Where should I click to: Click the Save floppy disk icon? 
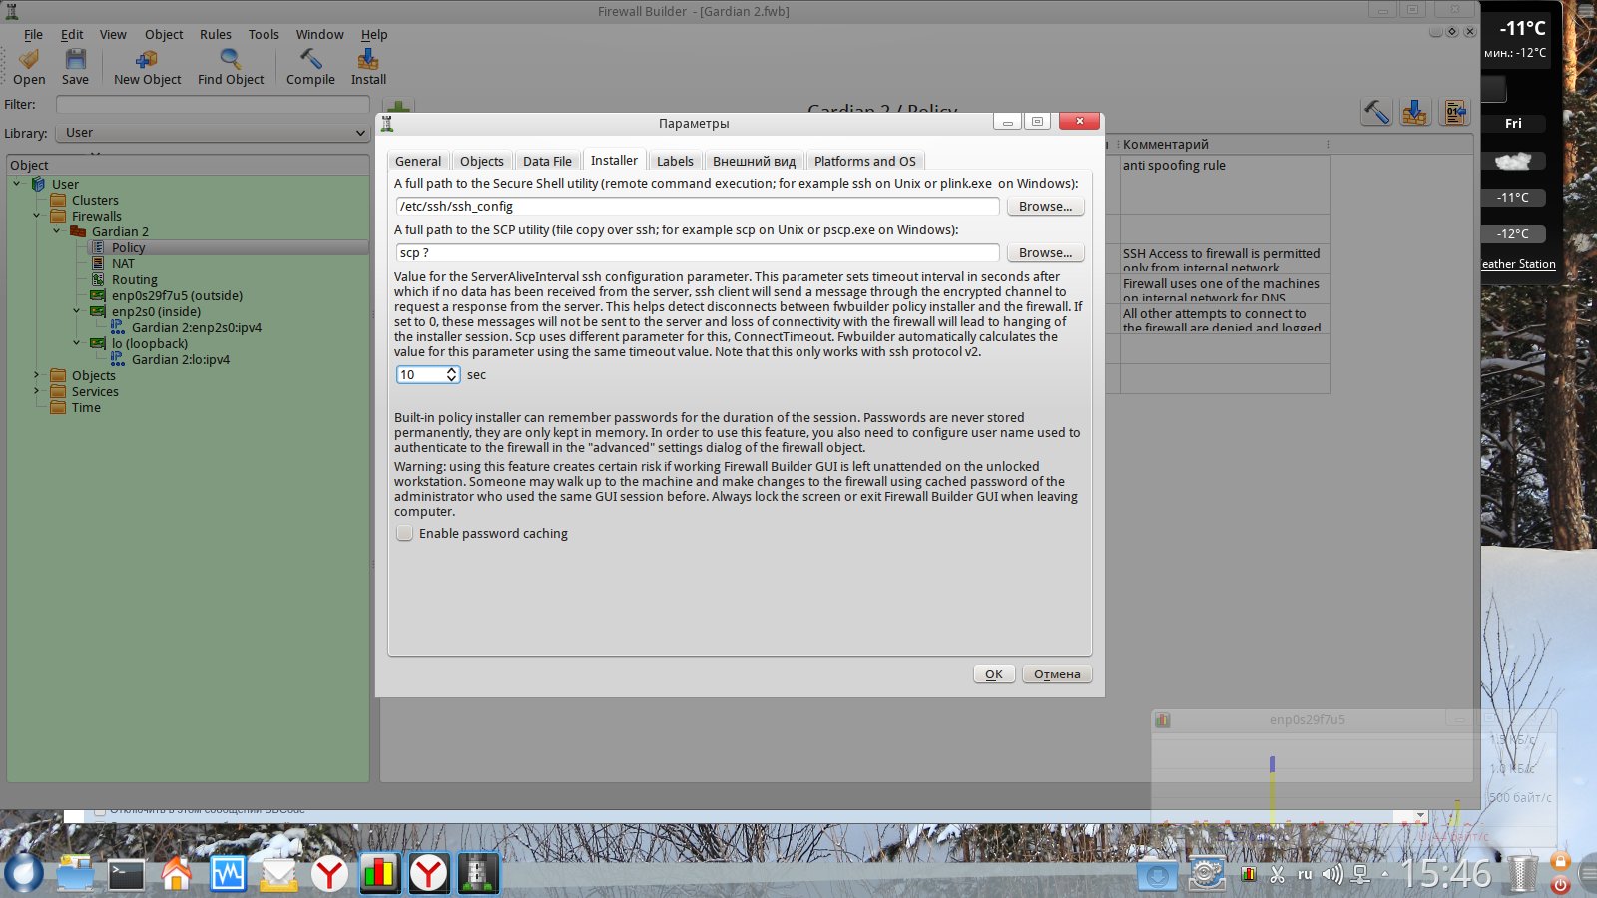click(x=75, y=60)
